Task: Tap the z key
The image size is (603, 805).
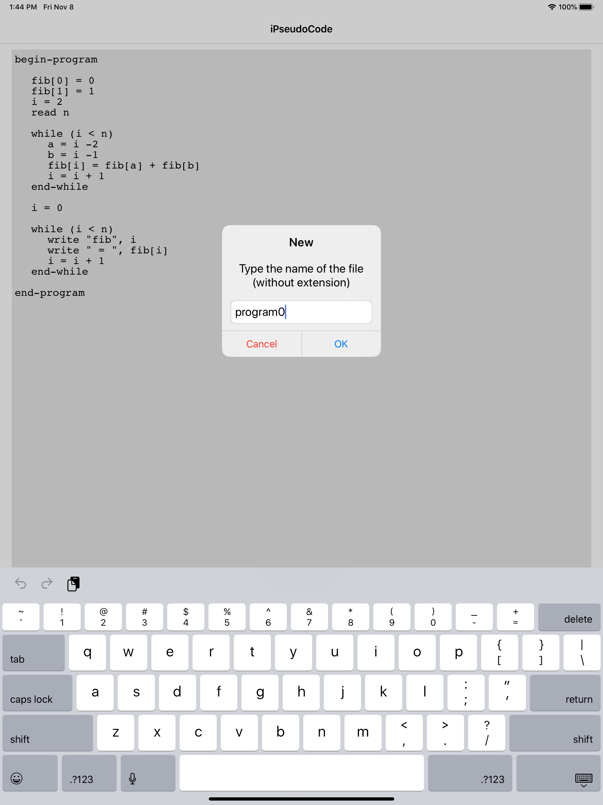Action: (116, 733)
